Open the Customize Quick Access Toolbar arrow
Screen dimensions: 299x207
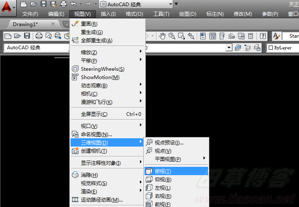click(176, 4)
